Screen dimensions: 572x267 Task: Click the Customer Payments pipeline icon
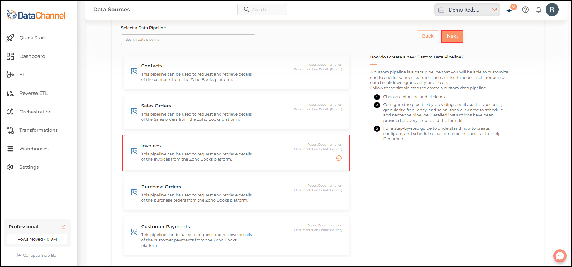(134, 232)
